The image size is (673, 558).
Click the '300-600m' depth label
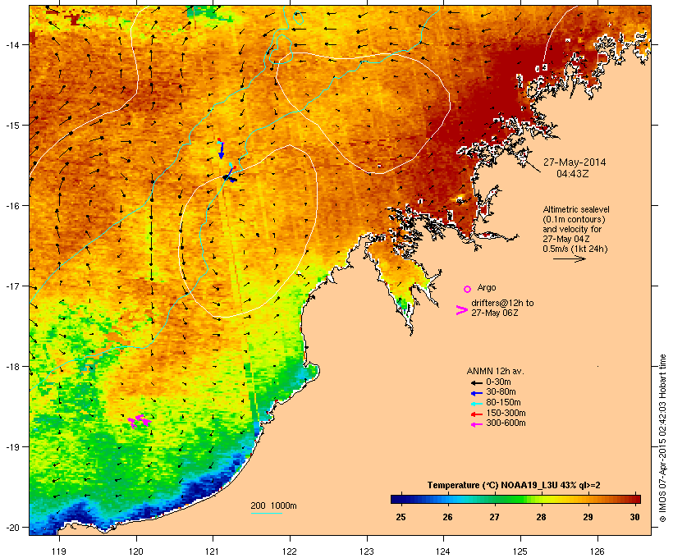(506, 423)
